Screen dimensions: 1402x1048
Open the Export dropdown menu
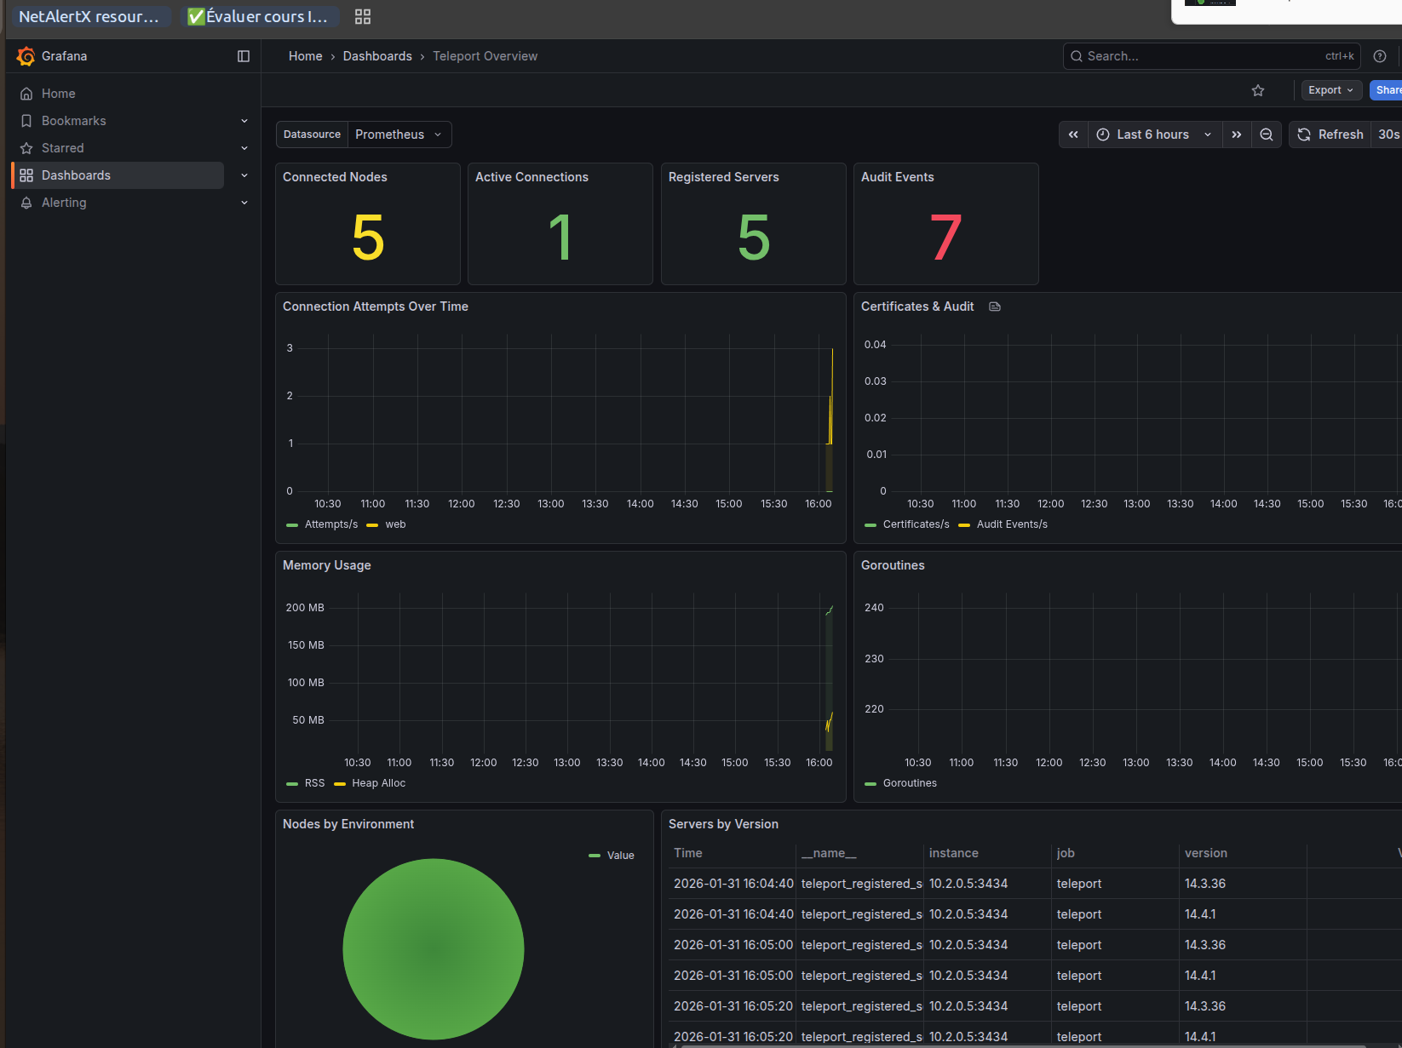click(1330, 90)
